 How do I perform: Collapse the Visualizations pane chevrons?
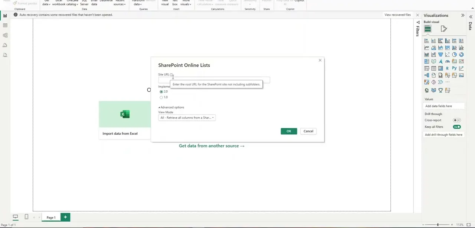(x=463, y=16)
